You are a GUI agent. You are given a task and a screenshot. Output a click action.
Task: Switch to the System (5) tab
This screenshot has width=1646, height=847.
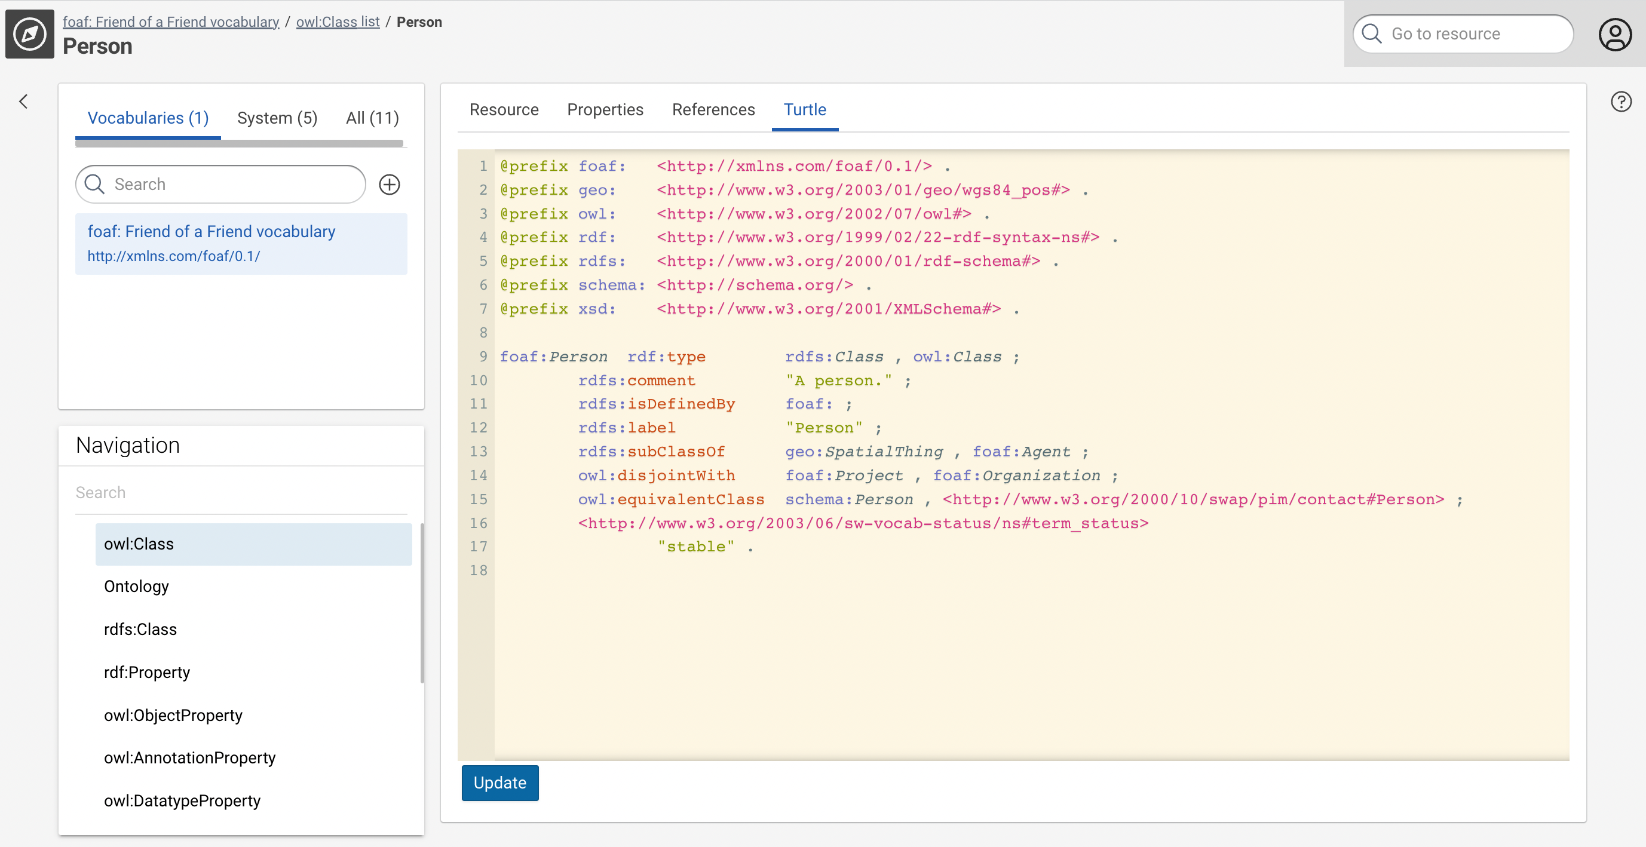tap(277, 118)
